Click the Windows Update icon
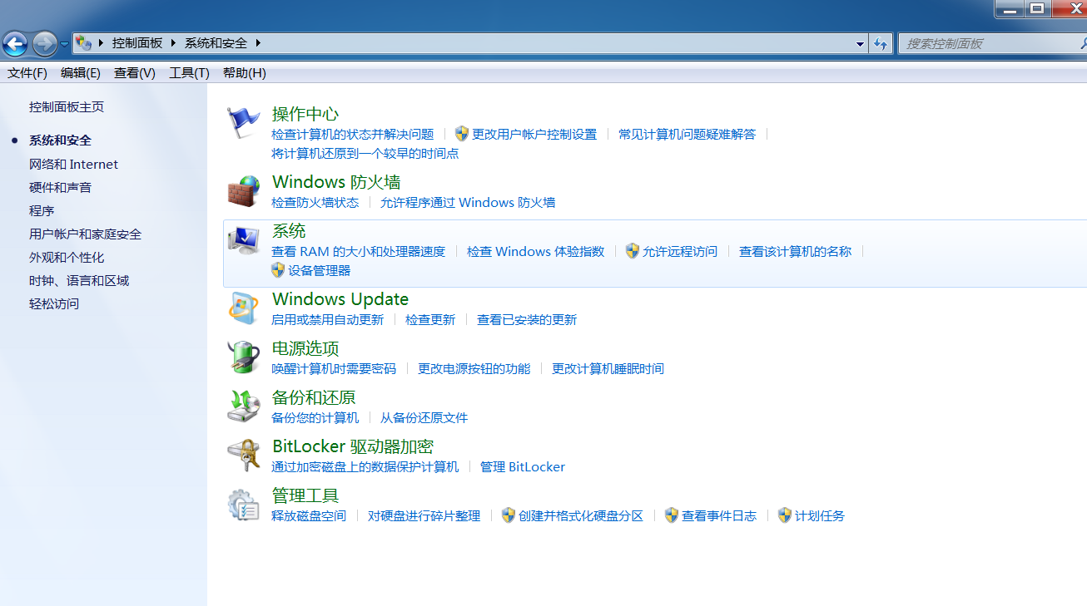1087x606 pixels. tap(244, 308)
